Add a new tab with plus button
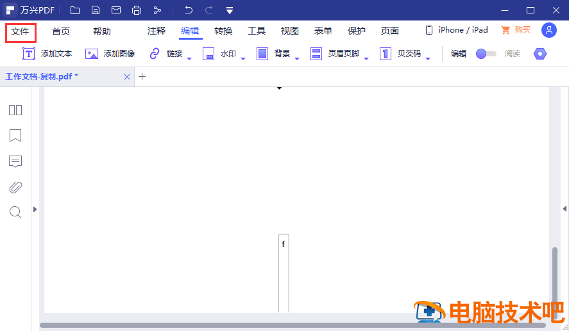The height and width of the screenshot is (331, 569). pos(142,77)
